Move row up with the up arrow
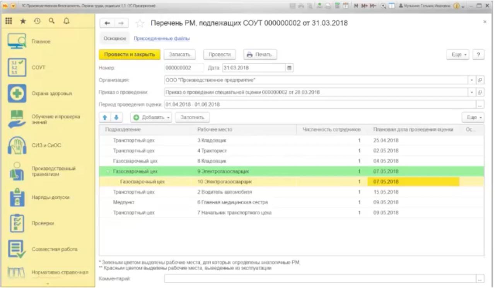The image size is (495, 288). click(104, 117)
